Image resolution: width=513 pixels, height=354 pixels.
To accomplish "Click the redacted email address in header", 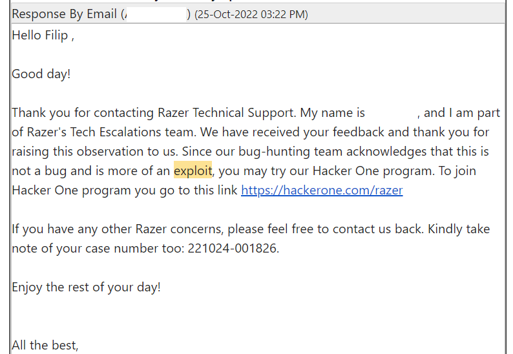I will tap(156, 14).
